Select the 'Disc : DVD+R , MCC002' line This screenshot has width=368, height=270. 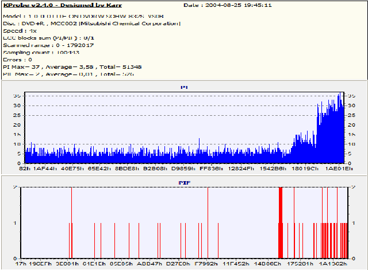(x=92, y=24)
